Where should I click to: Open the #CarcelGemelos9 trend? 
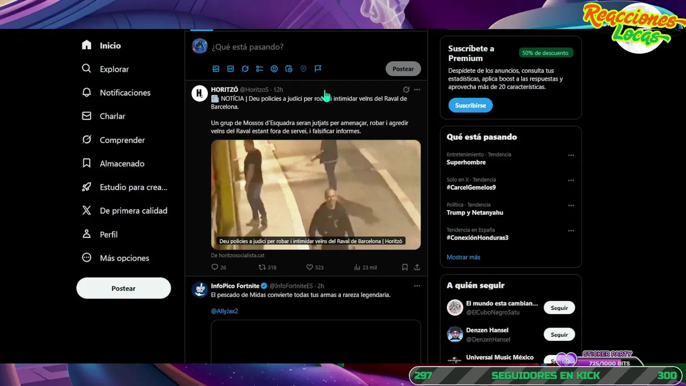[x=471, y=188]
